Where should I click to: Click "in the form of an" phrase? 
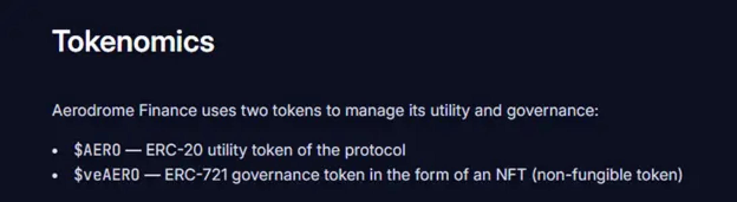point(430,175)
